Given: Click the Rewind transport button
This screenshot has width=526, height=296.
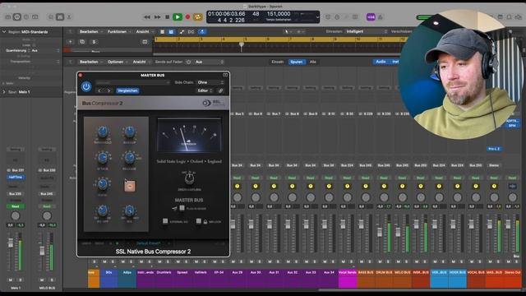Looking at the screenshot, I should tap(147, 17).
